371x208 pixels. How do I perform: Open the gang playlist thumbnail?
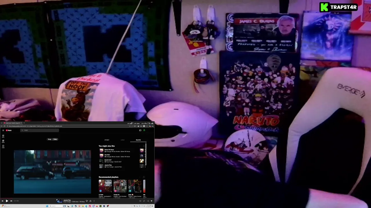tap(135, 186)
